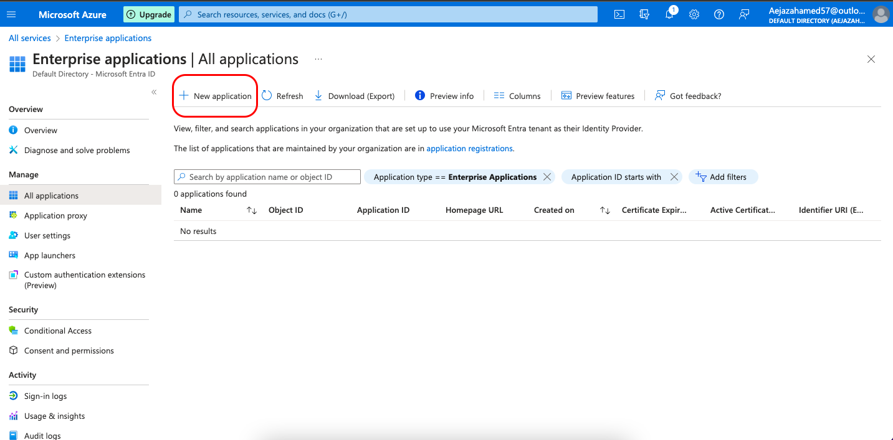This screenshot has width=893, height=440.
Task: Open the Columns toolbar option
Action: (517, 96)
